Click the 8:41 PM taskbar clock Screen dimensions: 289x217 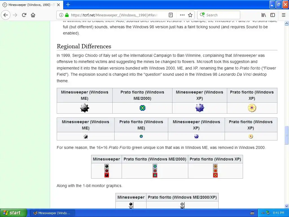click(x=279, y=213)
